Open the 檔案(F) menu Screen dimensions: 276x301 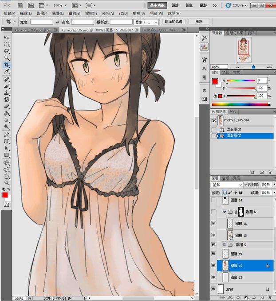pos(9,13)
